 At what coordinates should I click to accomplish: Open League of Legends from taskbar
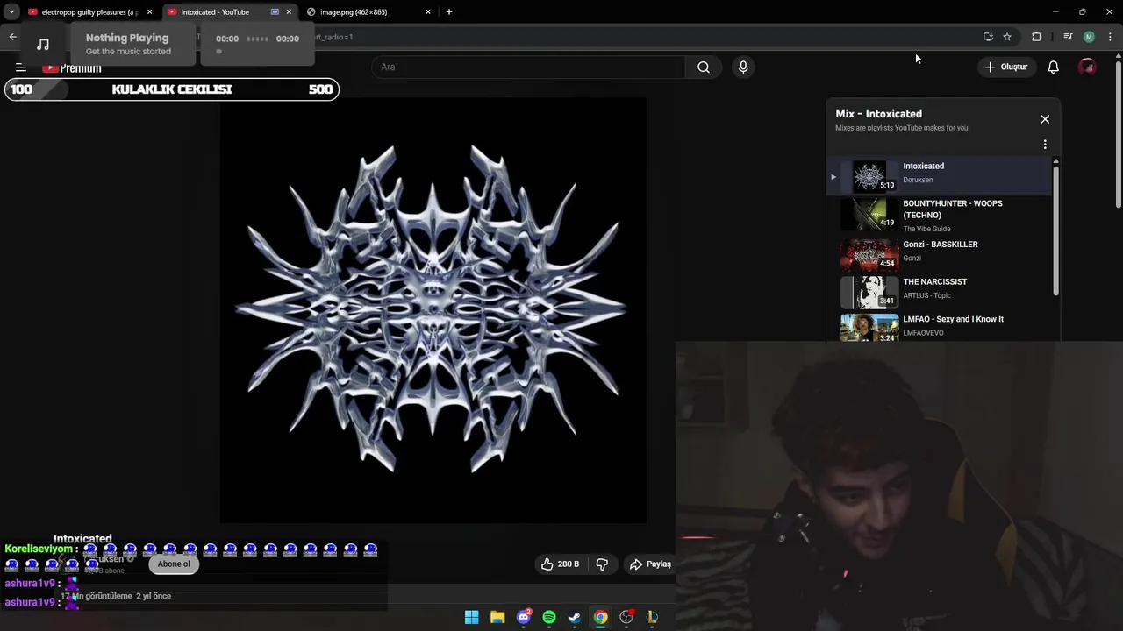point(652,617)
